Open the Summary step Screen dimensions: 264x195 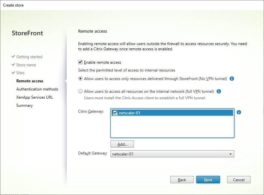24,105
